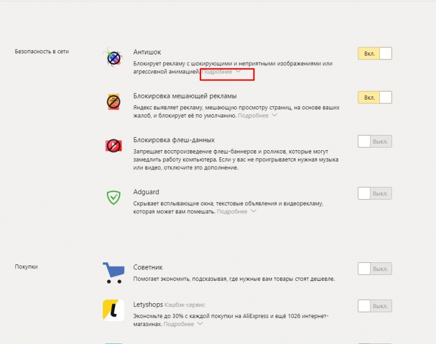Click the Блокировка флеш-данных description text
Screen dimensions: 436x344
236,159
